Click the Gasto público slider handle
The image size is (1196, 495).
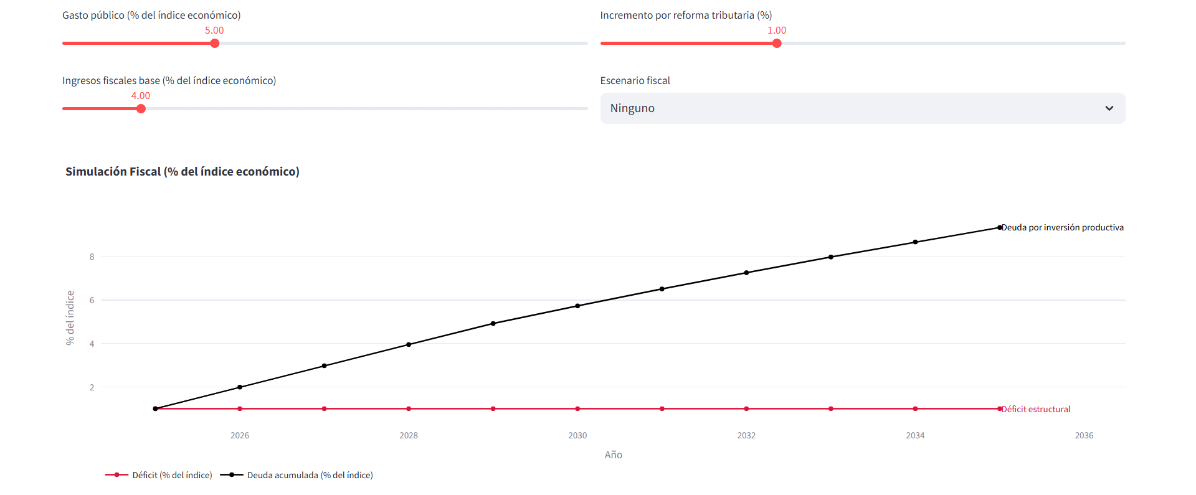(x=215, y=44)
